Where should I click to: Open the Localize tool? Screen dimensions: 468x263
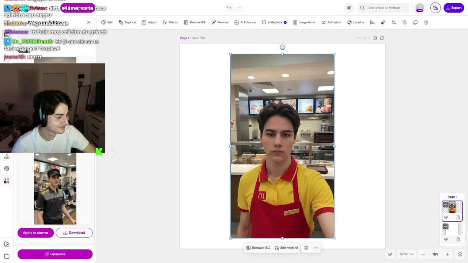(356, 22)
